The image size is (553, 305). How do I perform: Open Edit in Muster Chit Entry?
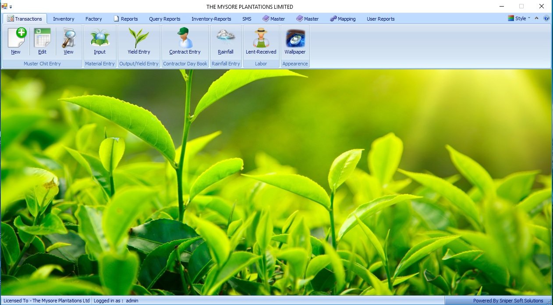point(42,41)
